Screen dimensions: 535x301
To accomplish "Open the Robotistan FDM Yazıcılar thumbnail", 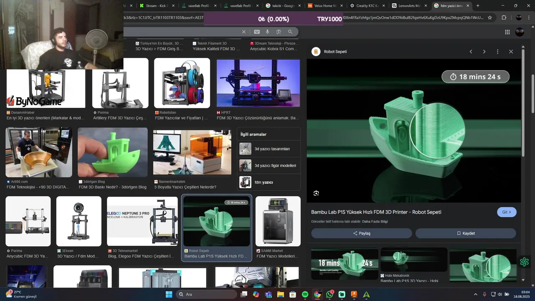I will point(182,83).
